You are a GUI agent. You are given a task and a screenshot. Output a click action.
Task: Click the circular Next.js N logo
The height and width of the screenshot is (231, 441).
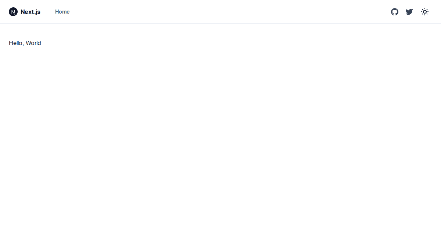[x=13, y=12]
